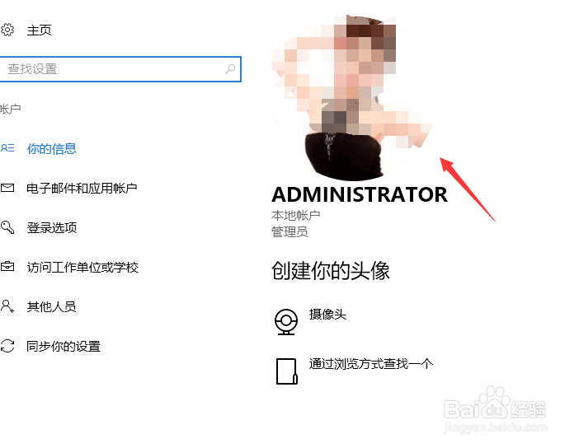Image resolution: width=579 pixels, height=448 pixels.
Task: Open 访问工作单位或学校 page
Action: tap(82, 268)
